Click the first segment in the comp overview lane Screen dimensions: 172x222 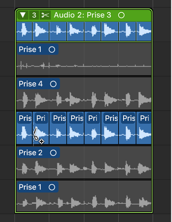click(24, 31)
